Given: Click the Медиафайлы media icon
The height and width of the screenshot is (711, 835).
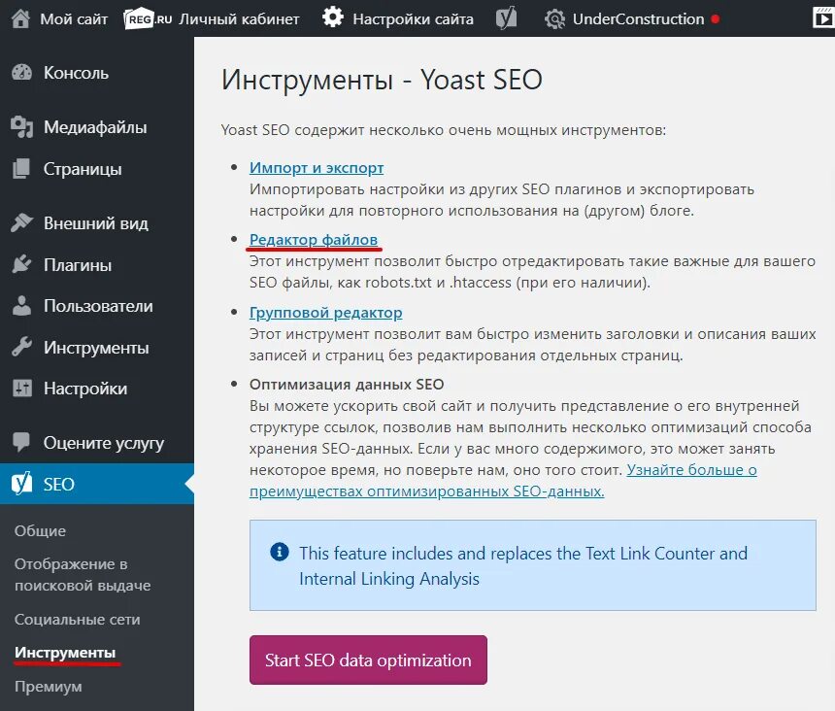Looking at the screenshot, I should (x=21, y=126).
